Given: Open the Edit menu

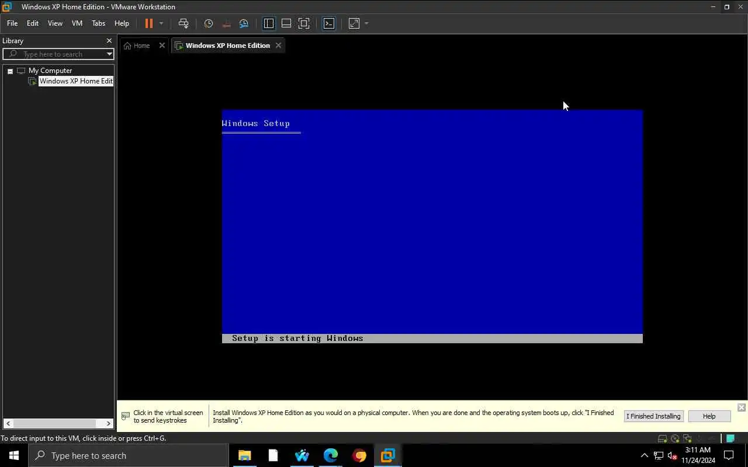Looking at the screenshot, I should [x=33, y=23].
